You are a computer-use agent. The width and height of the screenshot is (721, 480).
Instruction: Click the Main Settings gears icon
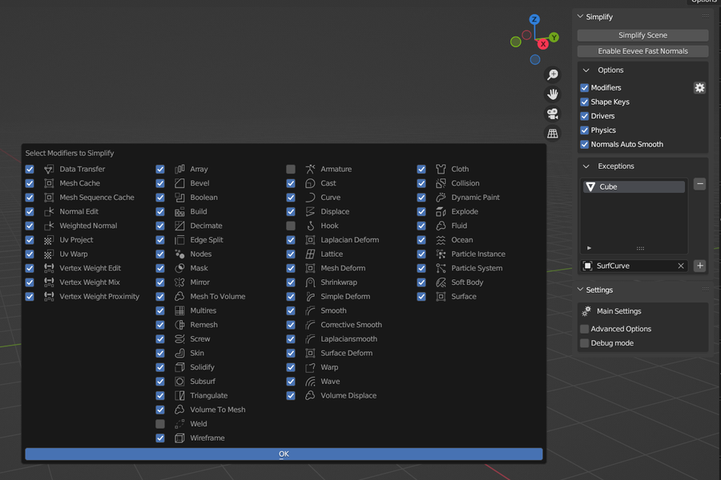(586, 311)
